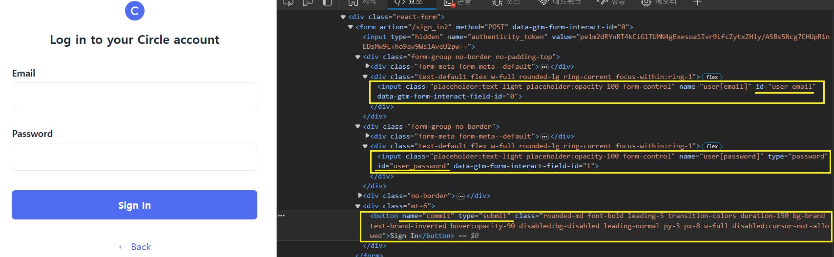Collapse the react-form div node

(x=343, y=17)
